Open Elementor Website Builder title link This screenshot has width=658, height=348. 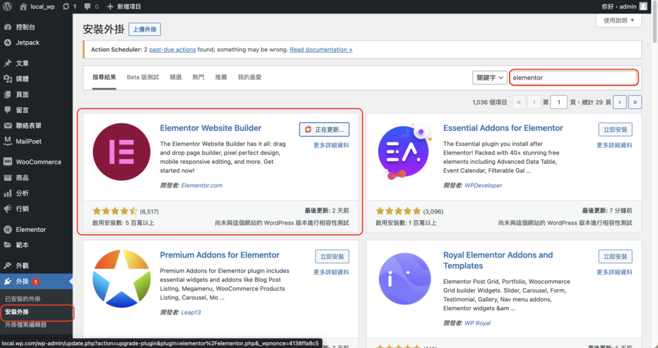pos(211,128)
